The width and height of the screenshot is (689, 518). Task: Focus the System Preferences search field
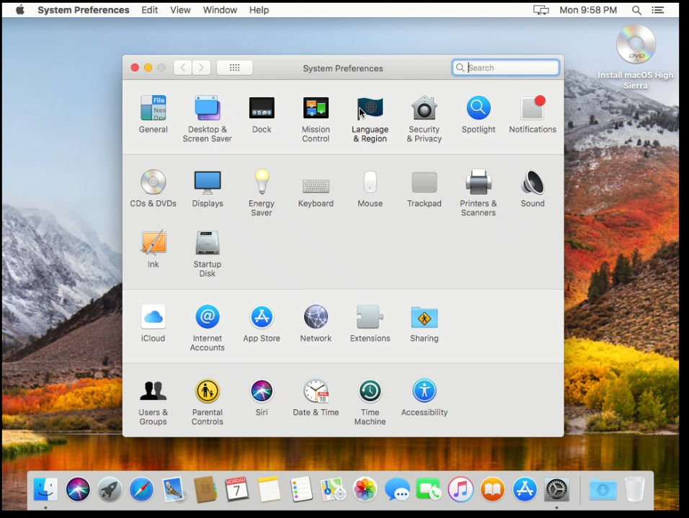[x=505, y=67]
